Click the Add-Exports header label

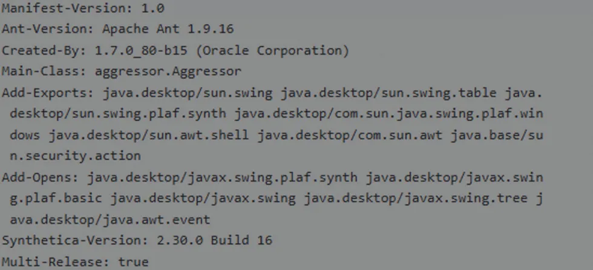(48, 93)
